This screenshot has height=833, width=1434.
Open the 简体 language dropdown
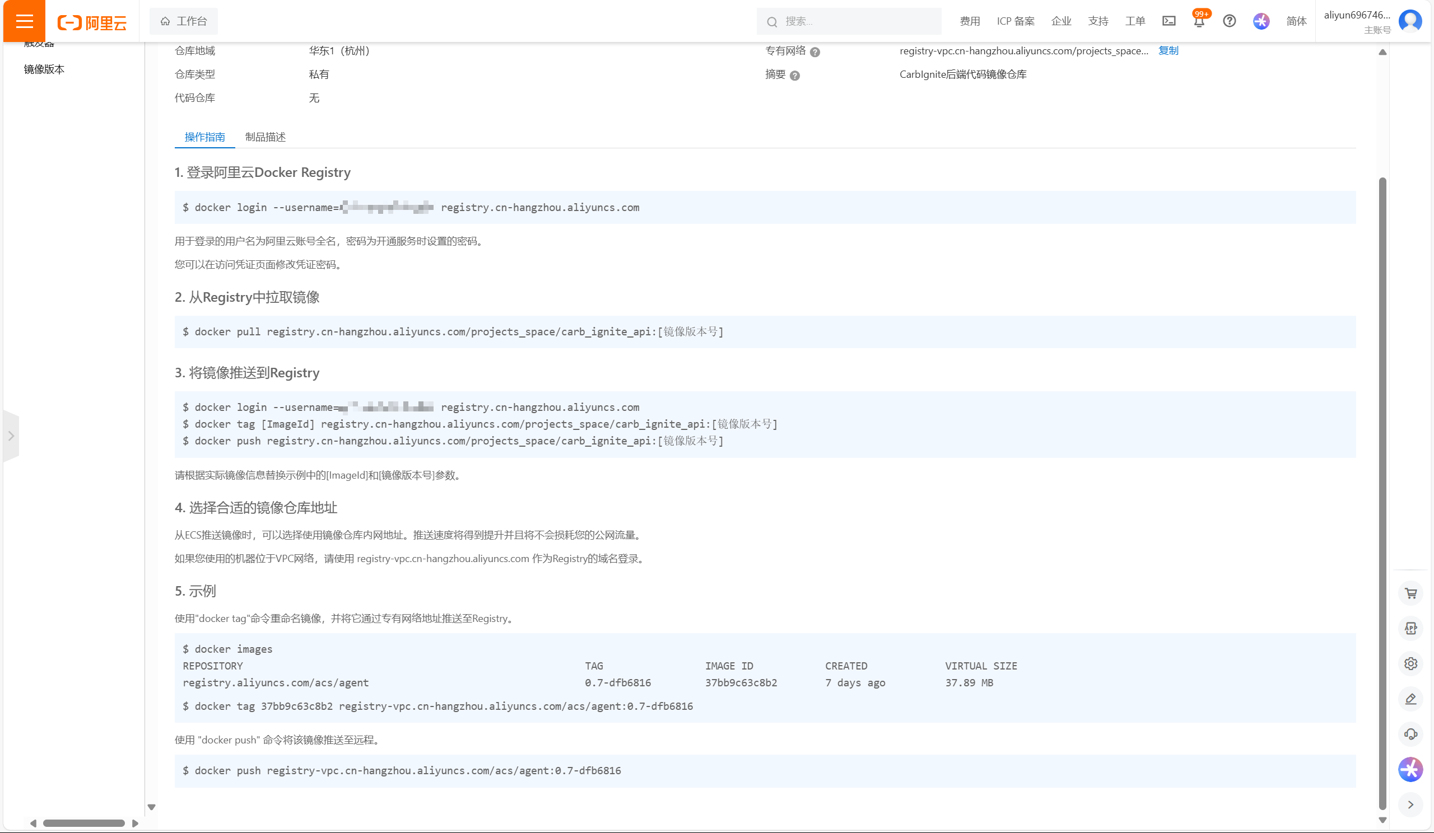point(1296,21)
